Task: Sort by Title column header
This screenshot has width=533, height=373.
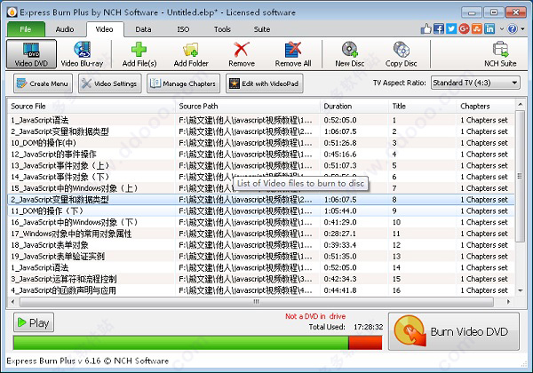Action: click(x=422, y=107)
